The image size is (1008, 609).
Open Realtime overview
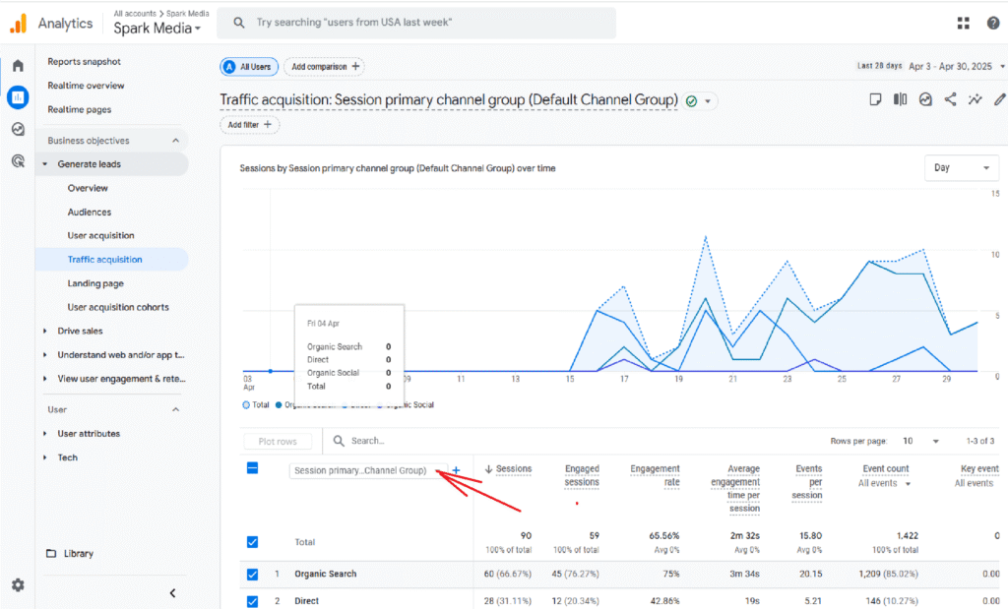(87, 86)
